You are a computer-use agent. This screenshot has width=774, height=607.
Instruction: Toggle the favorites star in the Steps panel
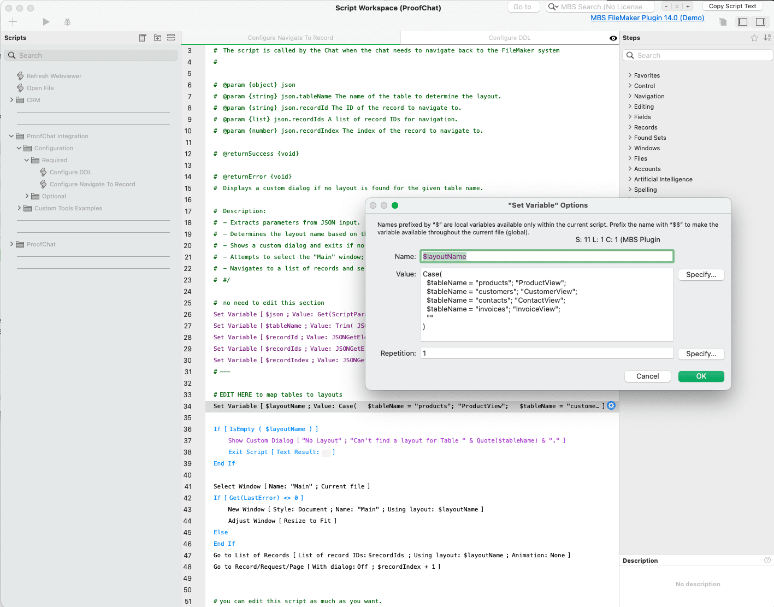click(754, 37)
